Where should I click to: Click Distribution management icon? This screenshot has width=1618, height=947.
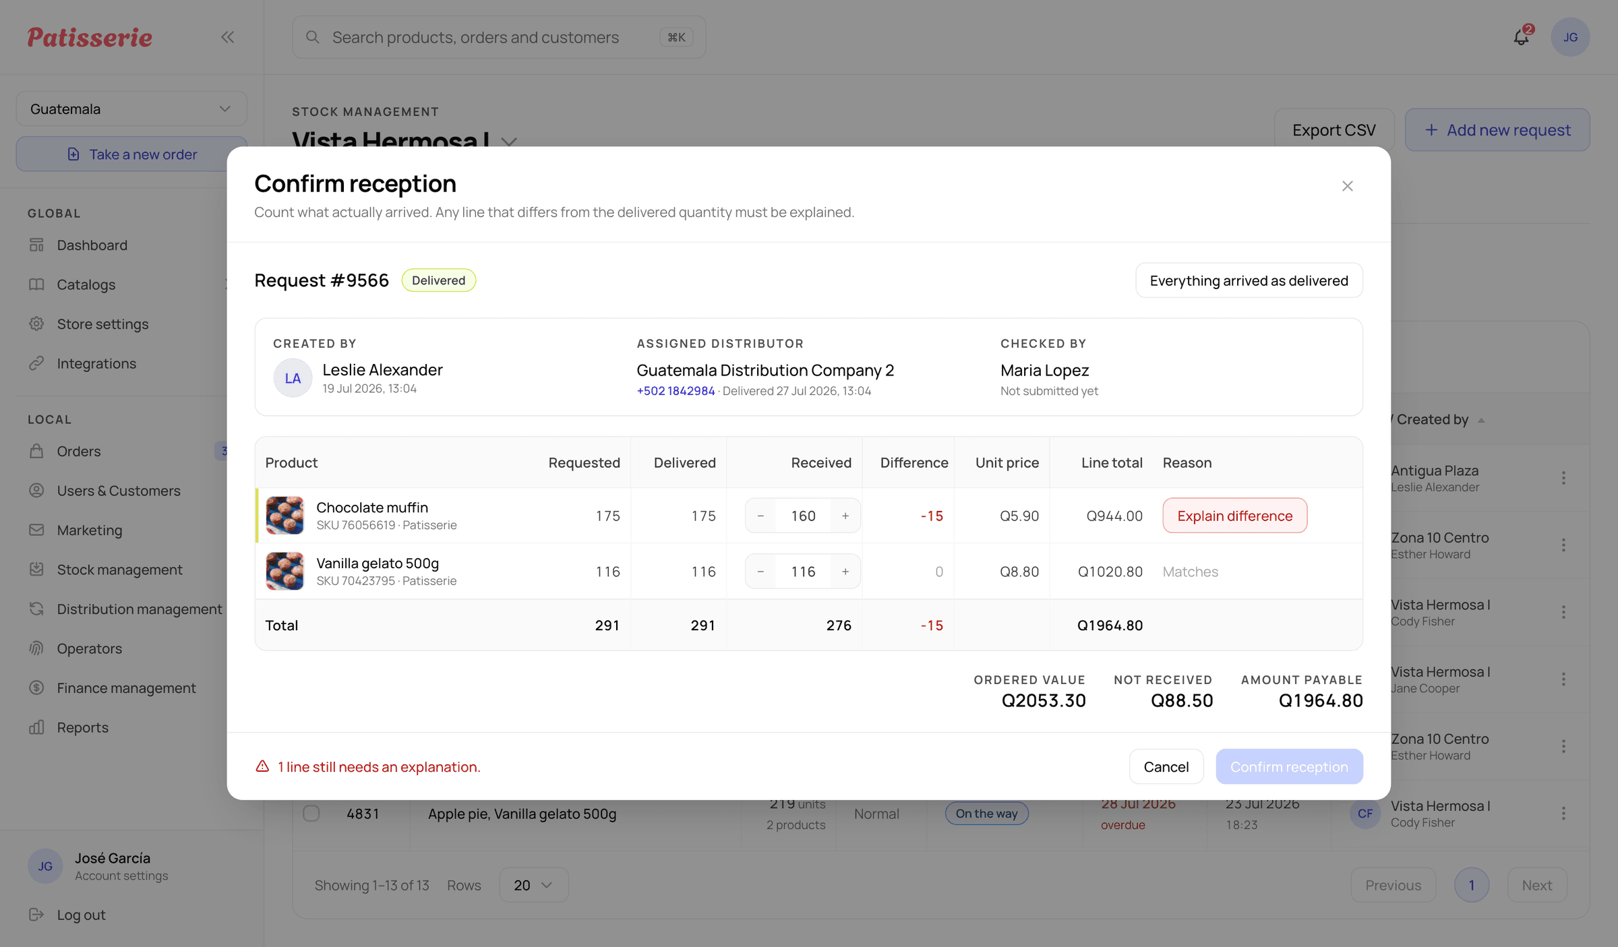point(36,609)
